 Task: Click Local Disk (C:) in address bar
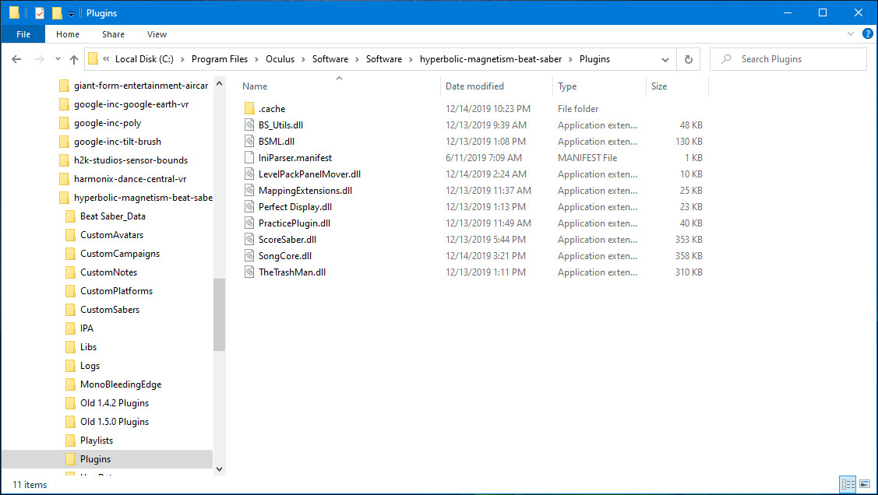click(x=144, y=59)
